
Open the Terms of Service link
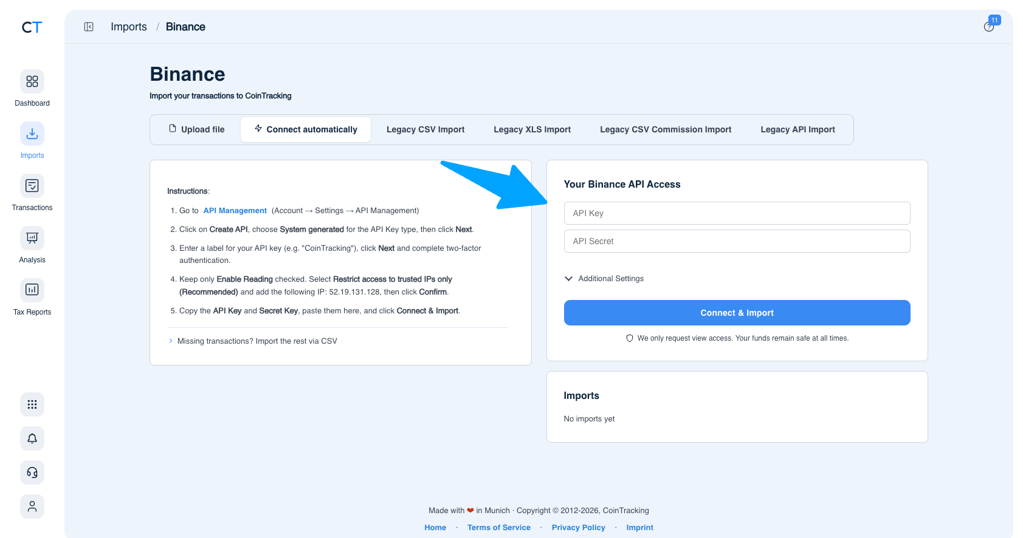point(499,528)
